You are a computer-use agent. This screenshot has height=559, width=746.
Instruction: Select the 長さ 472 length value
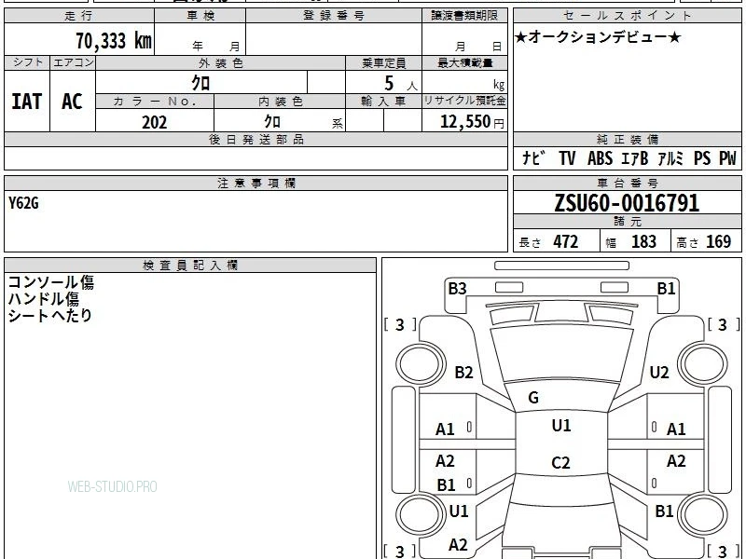click(548, 241)
